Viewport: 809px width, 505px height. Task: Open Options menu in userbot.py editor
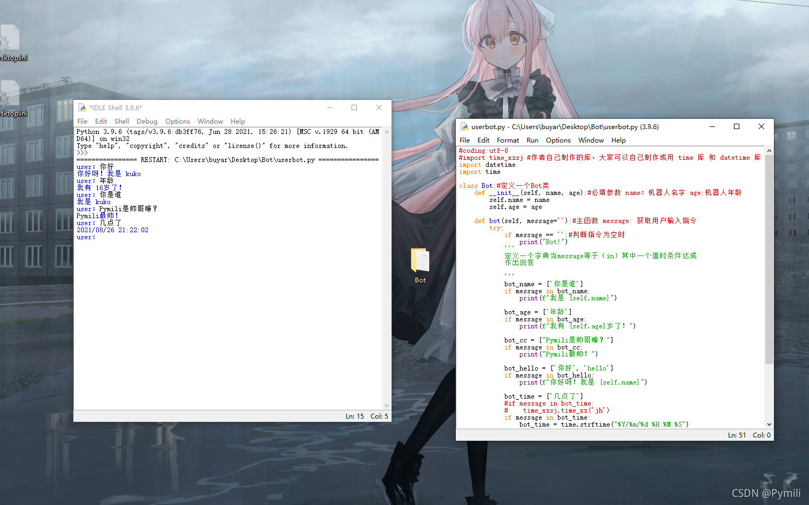[558, 140]
